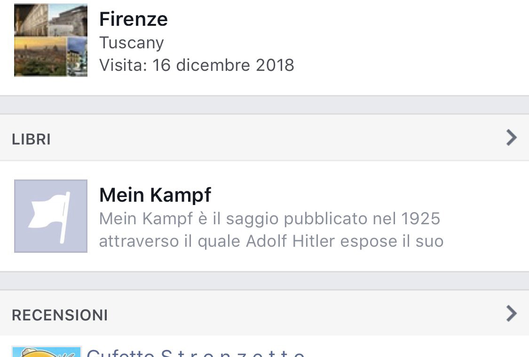Tap the Tuscany region subtitle

coord(132,43)
